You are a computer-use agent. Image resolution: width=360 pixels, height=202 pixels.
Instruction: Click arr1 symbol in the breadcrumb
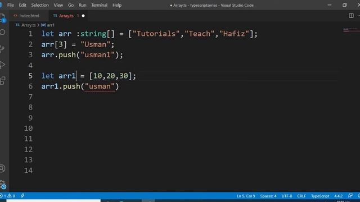(51, 25)
